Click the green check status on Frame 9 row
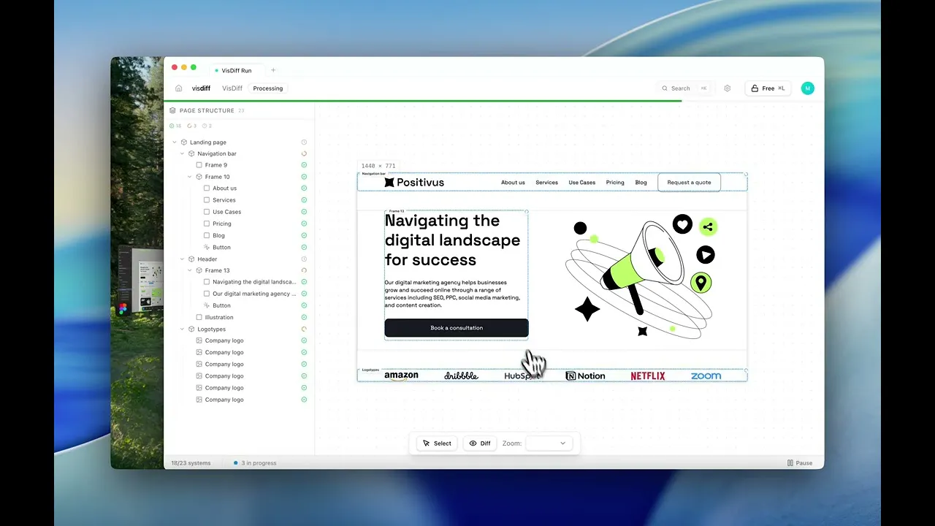 click(304, 165)
